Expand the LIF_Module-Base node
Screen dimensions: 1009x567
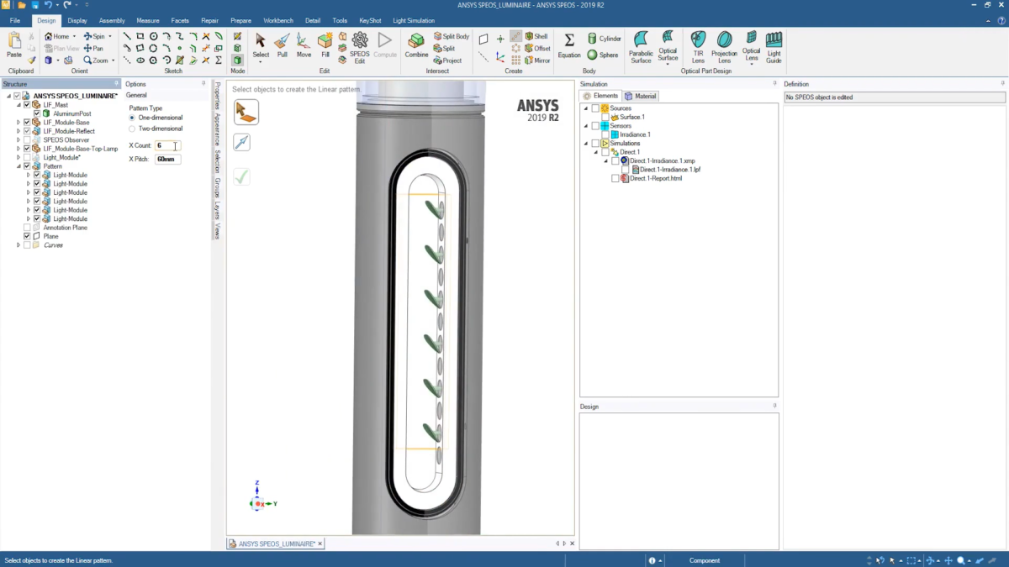(18, 123)
